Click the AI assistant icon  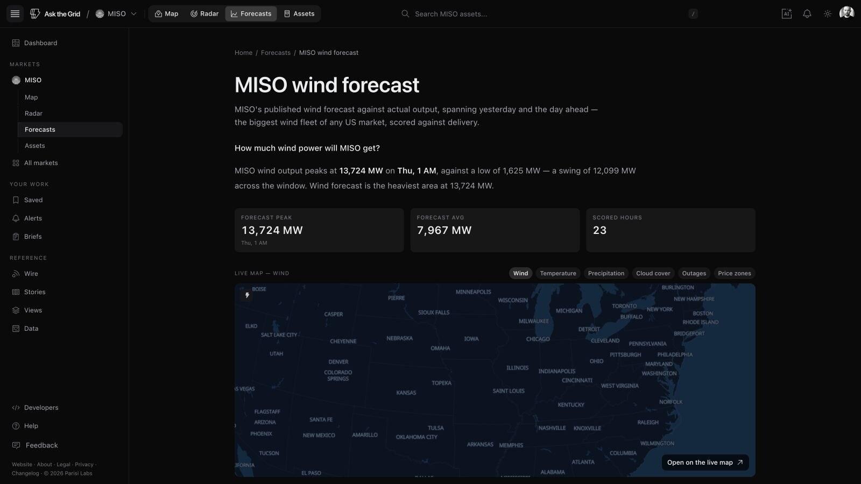pos(787,14)
